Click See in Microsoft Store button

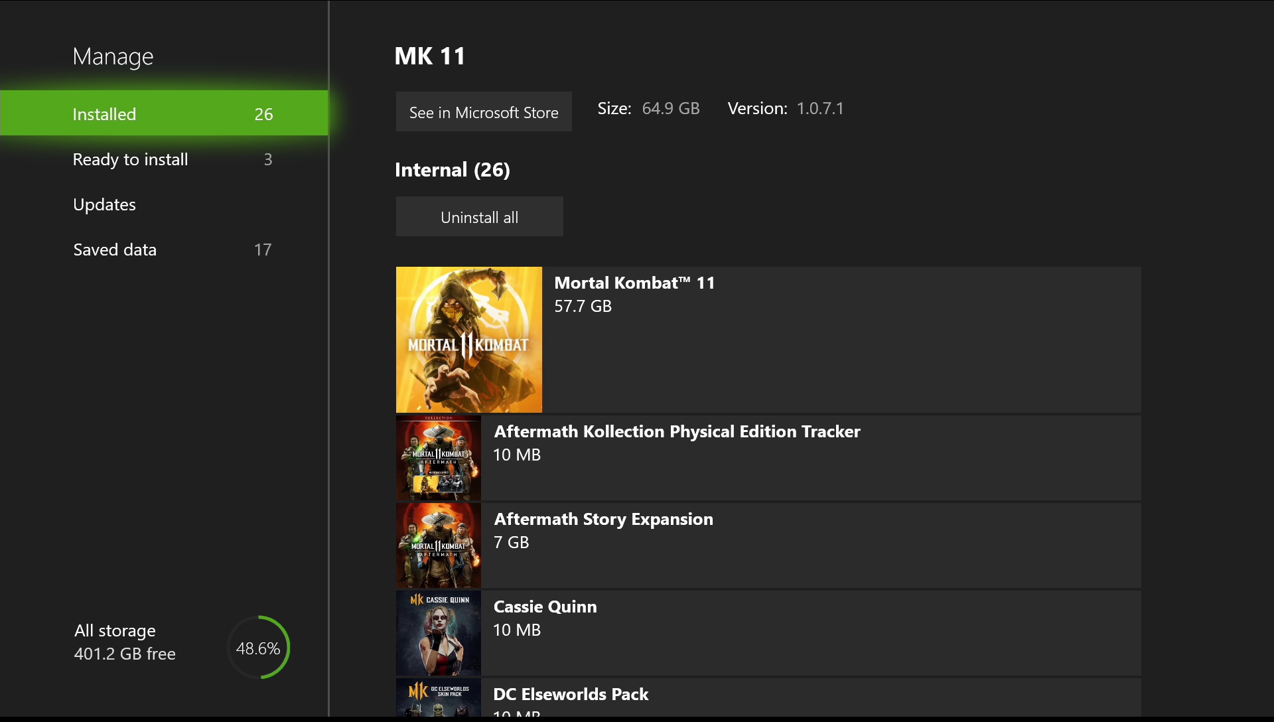[484, 112]
